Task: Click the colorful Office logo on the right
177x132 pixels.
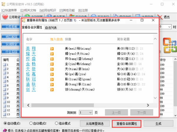Action: click(x=170, y=45)
